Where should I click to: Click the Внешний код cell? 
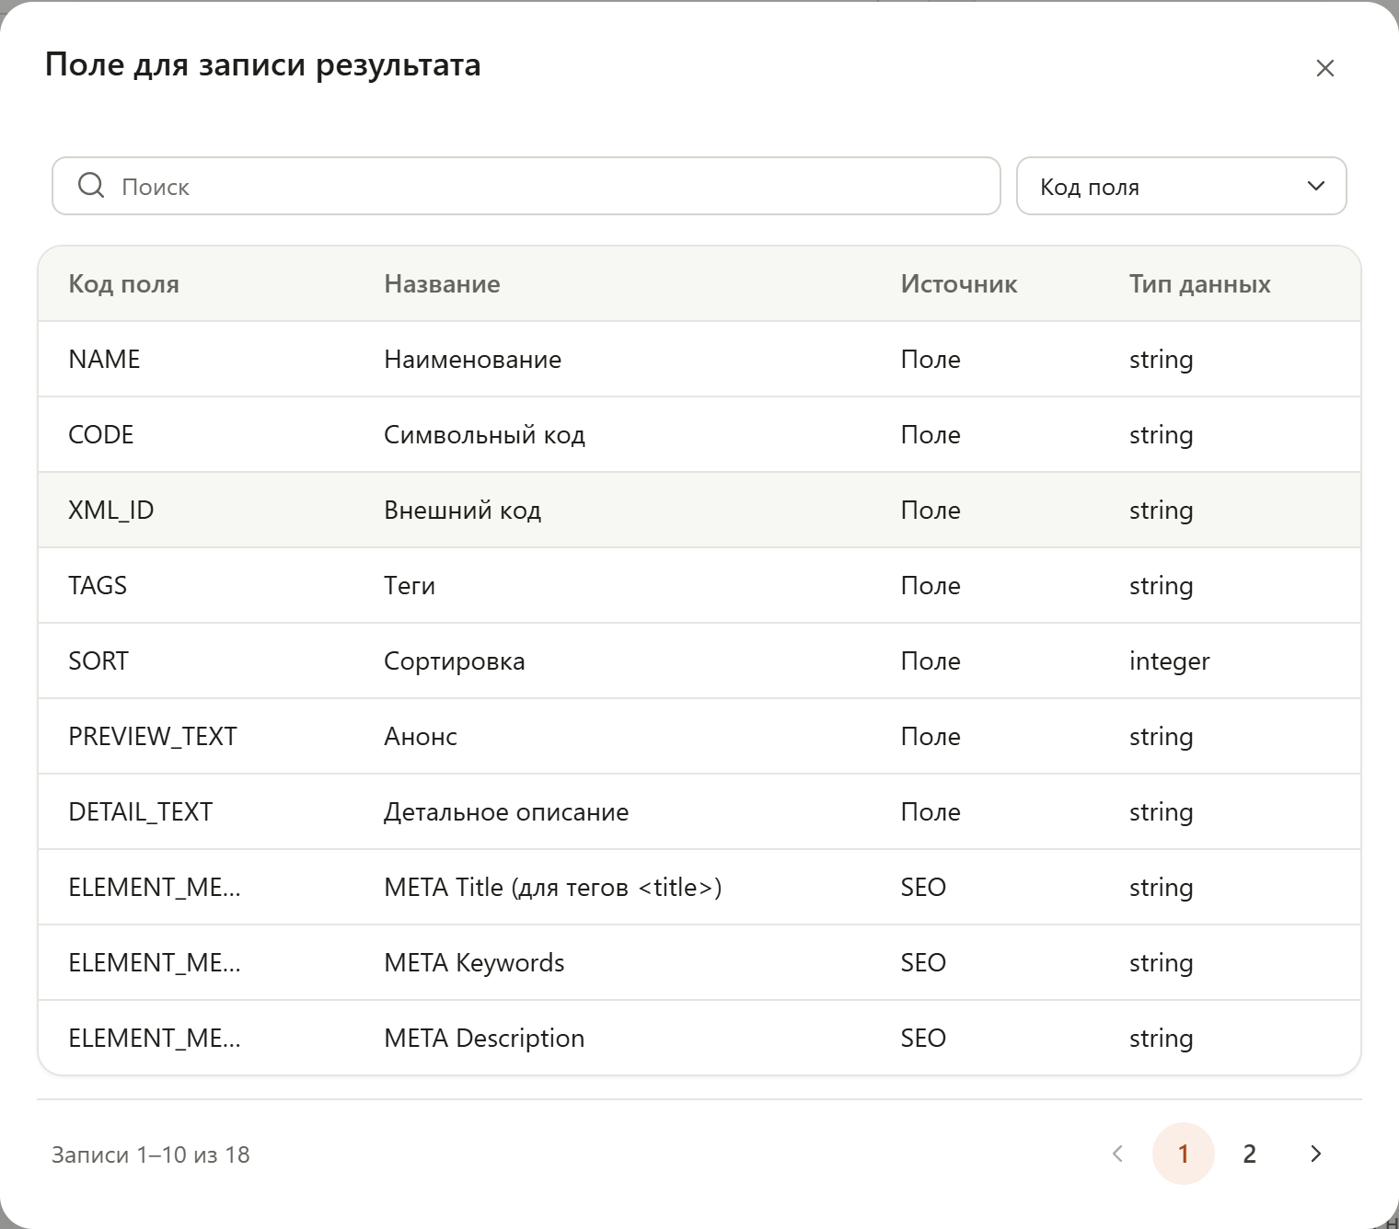462,510
